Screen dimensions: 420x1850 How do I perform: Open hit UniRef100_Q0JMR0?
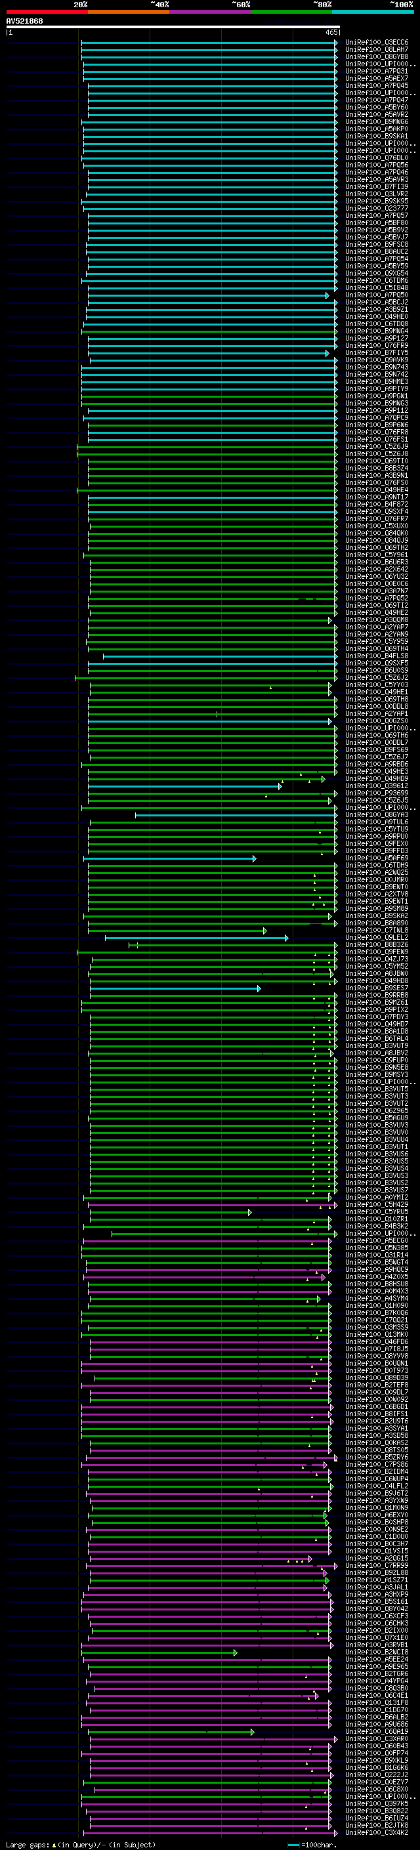377,880
